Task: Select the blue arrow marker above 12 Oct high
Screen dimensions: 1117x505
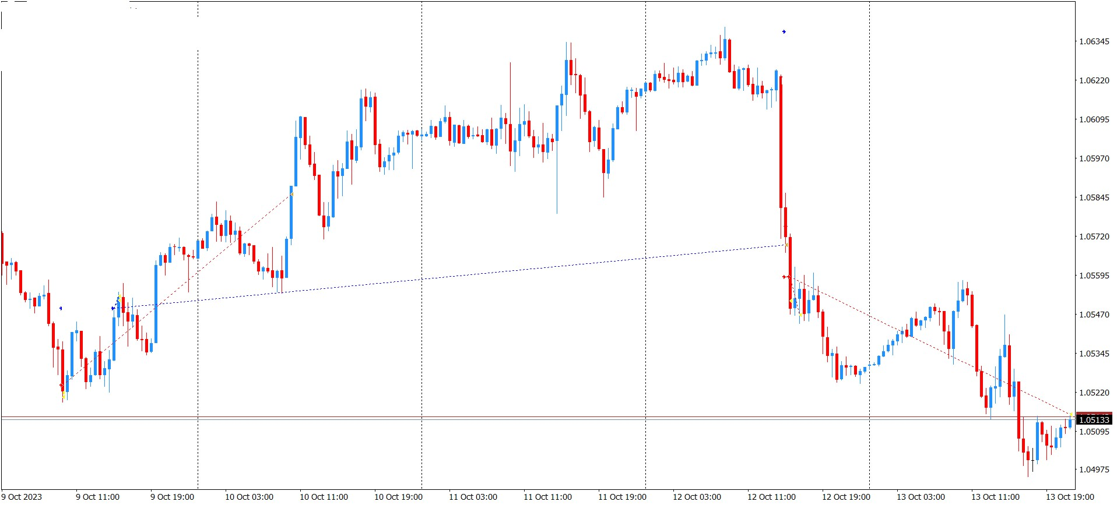Action: tap(784, 31)
